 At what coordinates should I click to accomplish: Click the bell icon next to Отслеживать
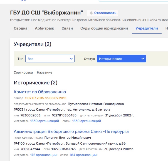(91, 13)
